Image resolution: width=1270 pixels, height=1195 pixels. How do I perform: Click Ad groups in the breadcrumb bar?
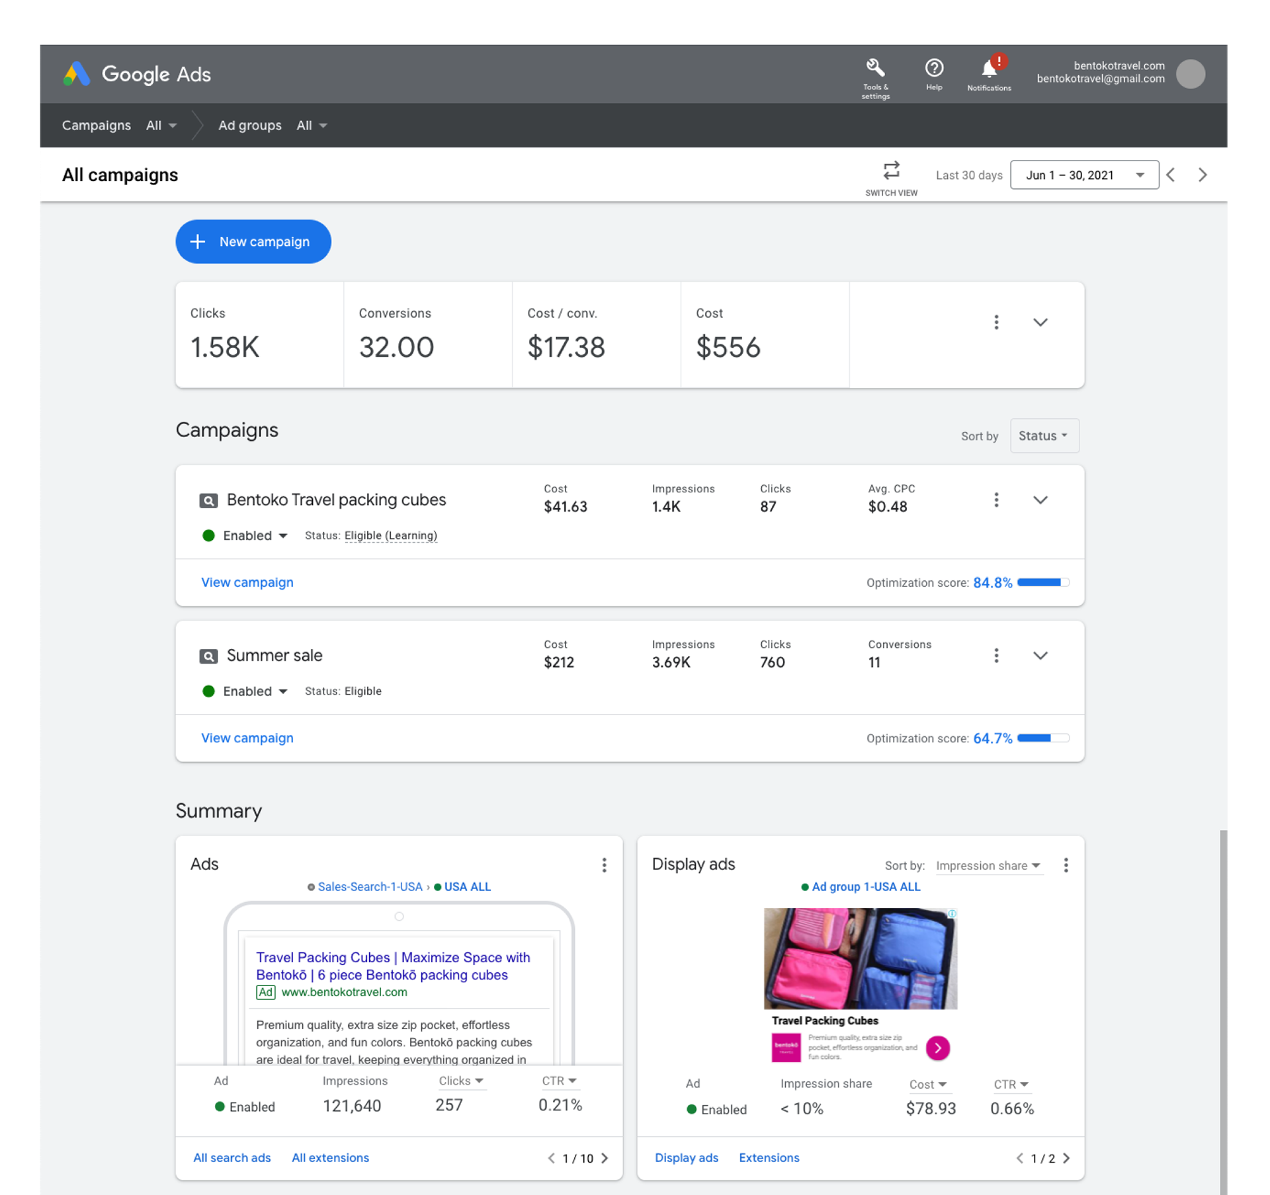coord(250,126)
